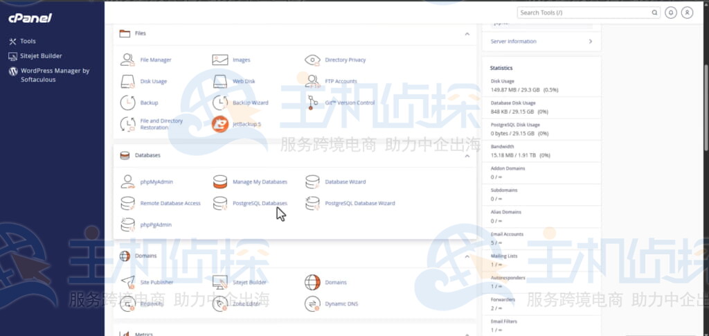Open the Backup Wizard icon
709x336 pixels.
(220, 103)
